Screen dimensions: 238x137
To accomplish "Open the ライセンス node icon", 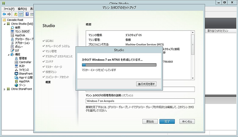I will coord(17,70).
